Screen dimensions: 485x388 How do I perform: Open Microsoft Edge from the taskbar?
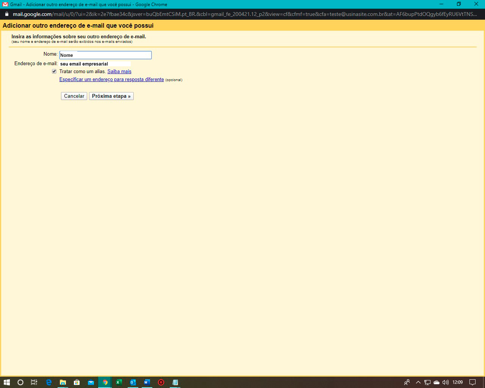pyautogui.click(x=48, y=382)
